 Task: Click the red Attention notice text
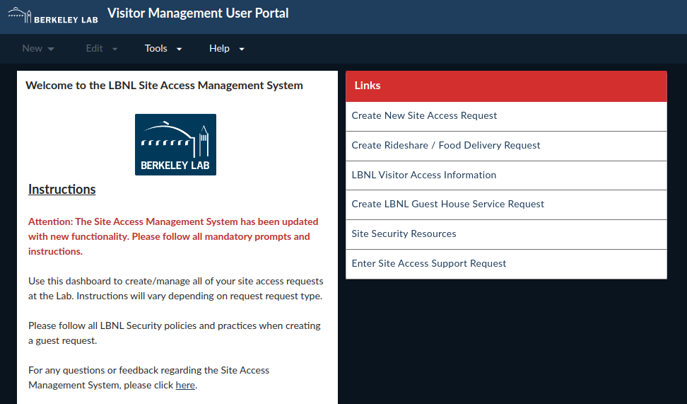(x=173, y=236)
